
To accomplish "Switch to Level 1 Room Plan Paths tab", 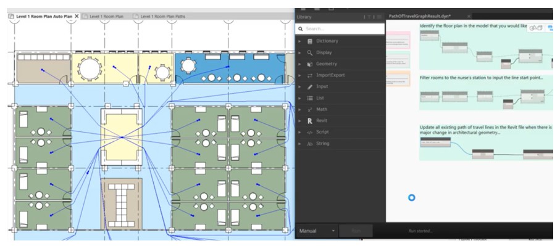I will click(x=163, y=17).
